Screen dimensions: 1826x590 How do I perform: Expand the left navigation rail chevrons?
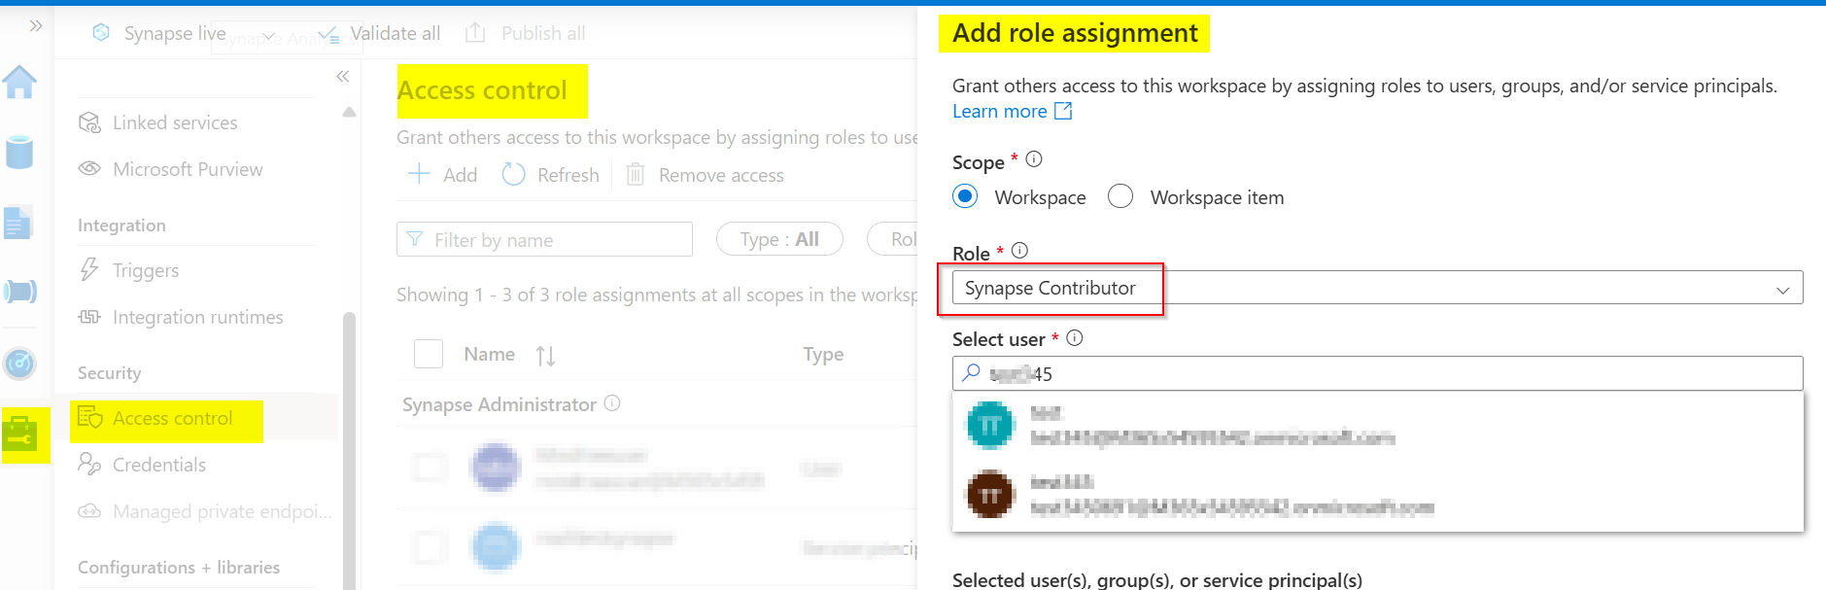pos(36,25)
